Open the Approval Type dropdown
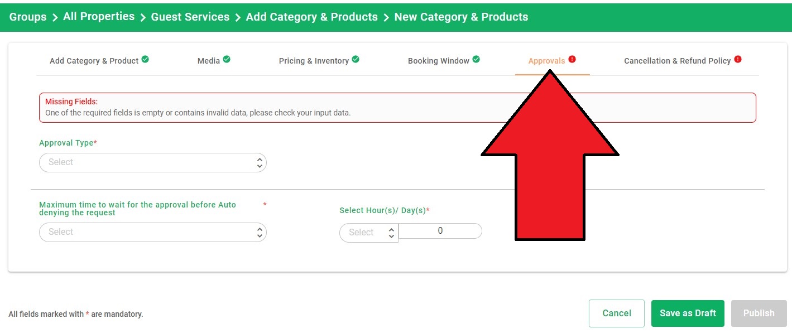Viewport: 792px width, 333px height. pos(153,162)
